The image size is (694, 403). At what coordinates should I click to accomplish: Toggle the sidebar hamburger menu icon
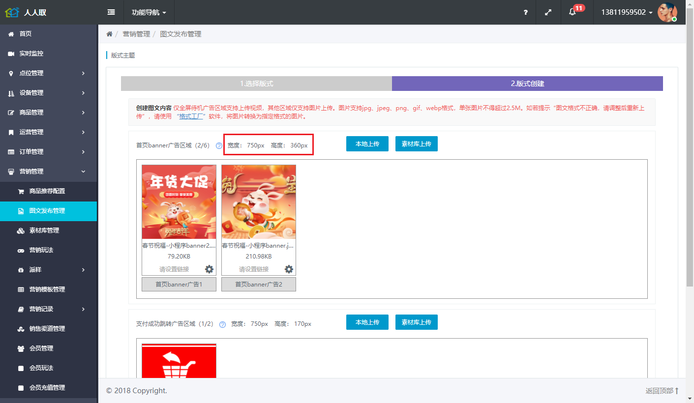[111, 12]
